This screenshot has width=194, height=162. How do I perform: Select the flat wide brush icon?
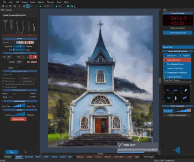[12, 25]
